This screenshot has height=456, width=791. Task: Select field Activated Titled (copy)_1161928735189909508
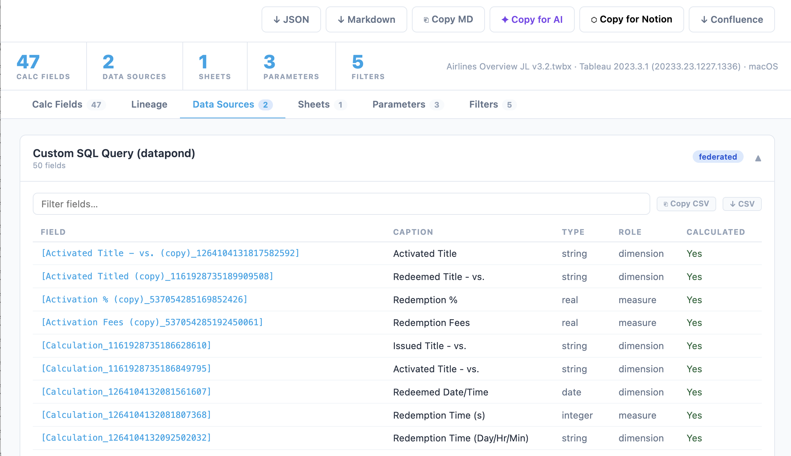pyautogui.click(x=157, y=276)
